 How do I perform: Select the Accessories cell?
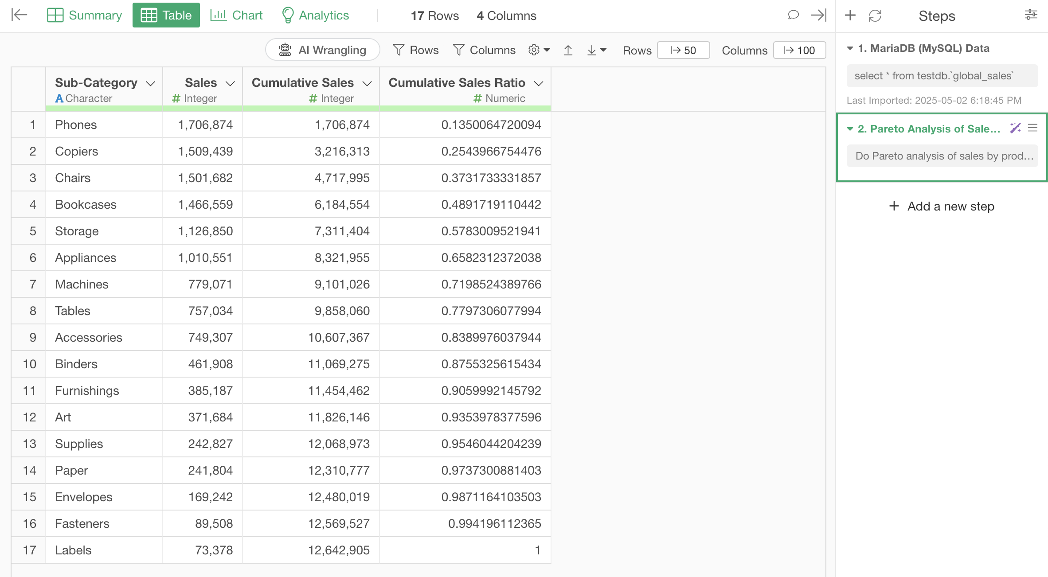(x=104, y=337)
